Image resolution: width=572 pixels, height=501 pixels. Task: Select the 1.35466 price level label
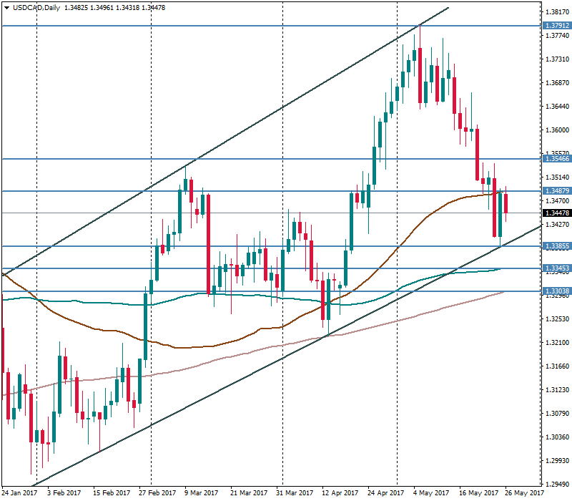[x=556, y=159]
